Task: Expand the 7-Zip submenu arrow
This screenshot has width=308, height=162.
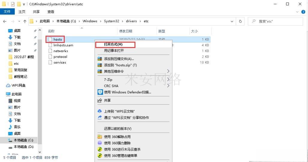Action: point(168,79)
